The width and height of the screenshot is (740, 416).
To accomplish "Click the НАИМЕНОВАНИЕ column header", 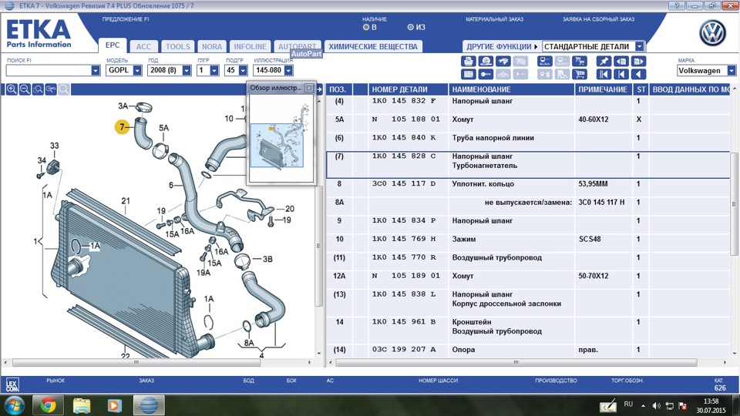I will pyautogui.click(x=511, y=89).
